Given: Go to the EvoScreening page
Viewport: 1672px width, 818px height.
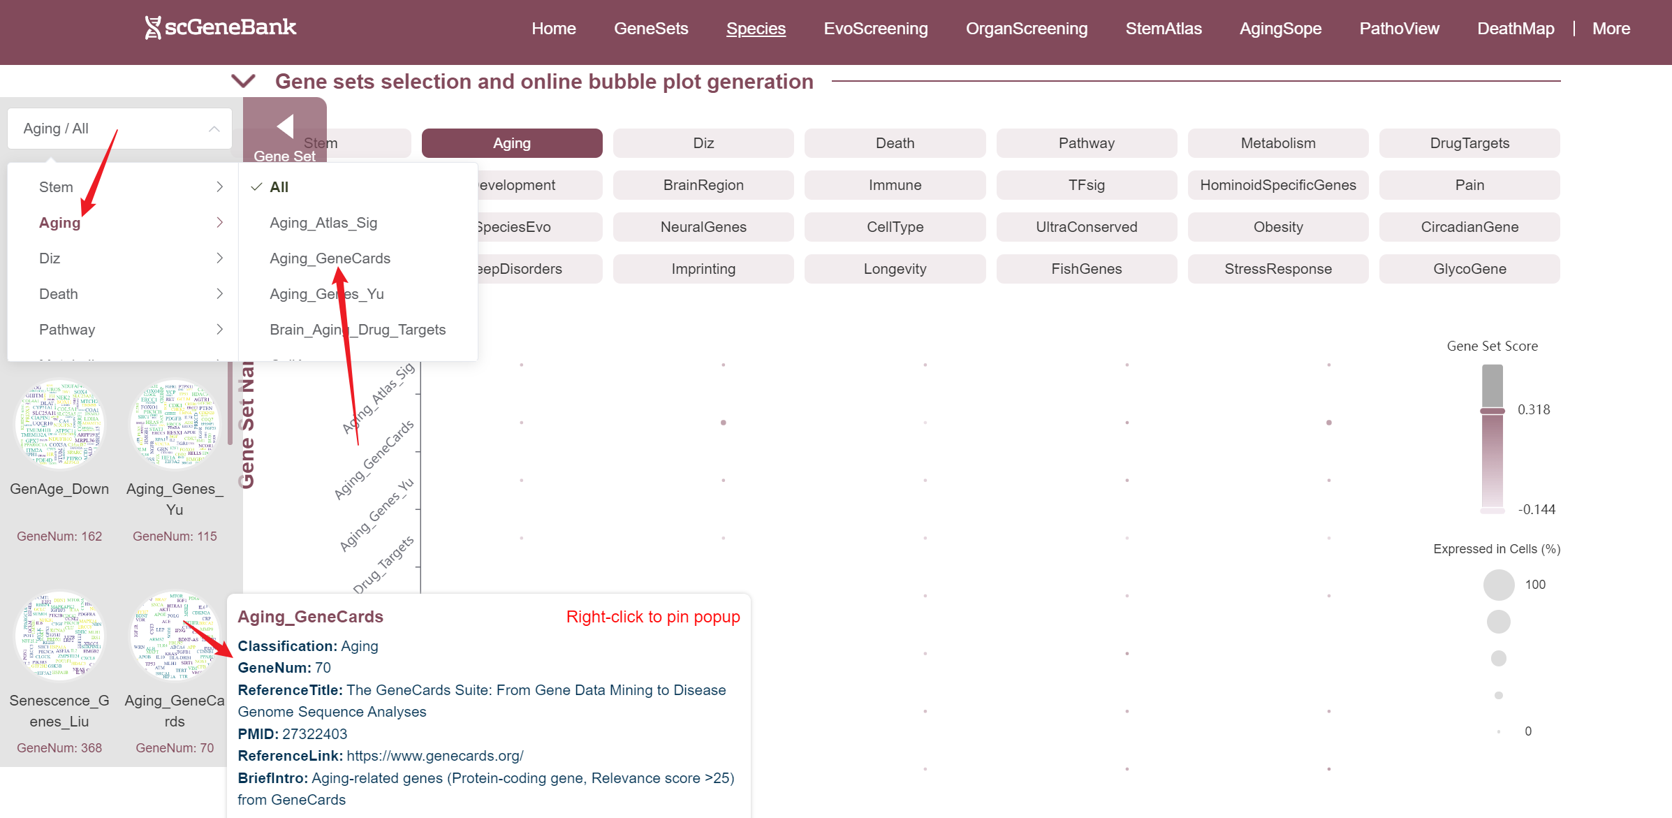Looking at the screenshot, I should (x=876, y=29).
